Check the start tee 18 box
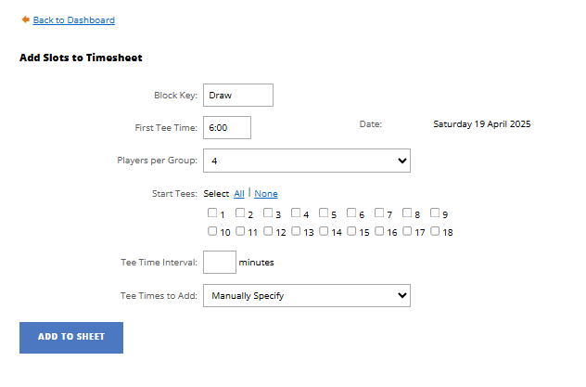The width and height of the screenshot is (586, 387). 435,231
